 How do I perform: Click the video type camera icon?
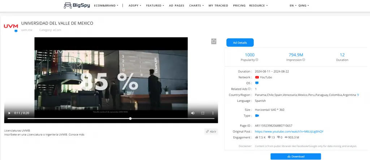[x=257, y=115]
